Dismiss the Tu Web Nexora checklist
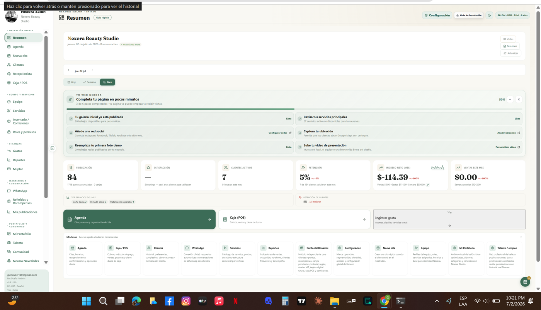This screenshot has height=310, width=541. pos(519,99)
